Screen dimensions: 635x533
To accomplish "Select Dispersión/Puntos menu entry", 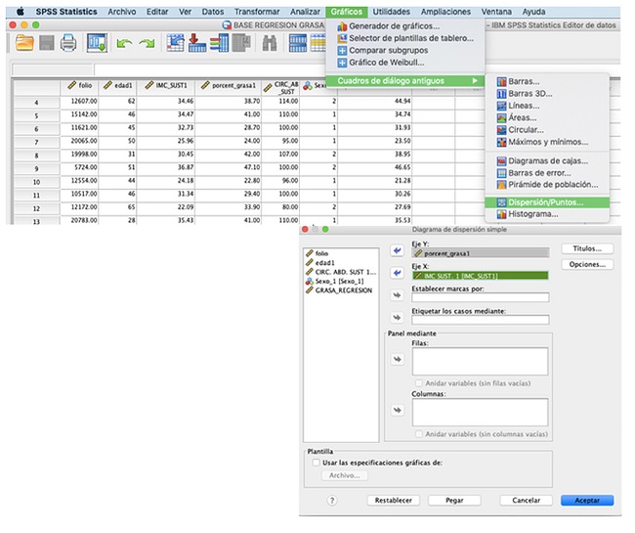I will tap(545, 202).
